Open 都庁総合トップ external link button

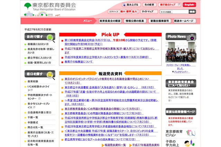point(170,4)
